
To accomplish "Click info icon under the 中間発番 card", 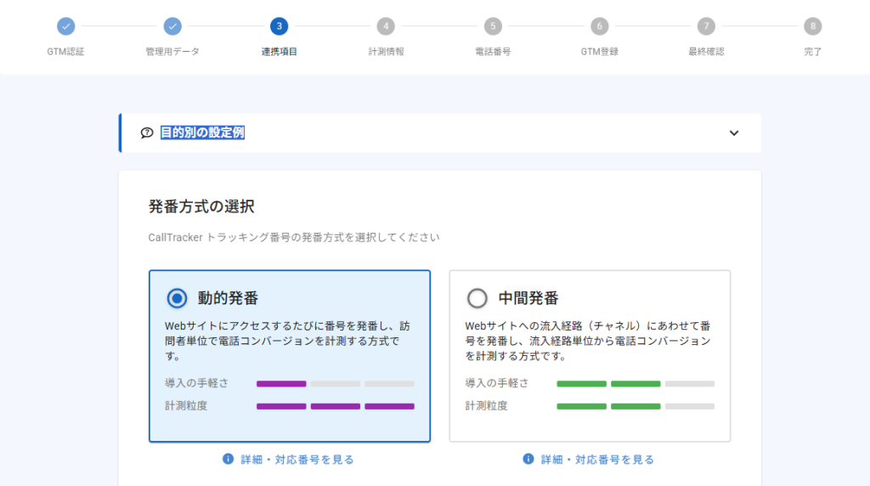I will coord(528,459).
